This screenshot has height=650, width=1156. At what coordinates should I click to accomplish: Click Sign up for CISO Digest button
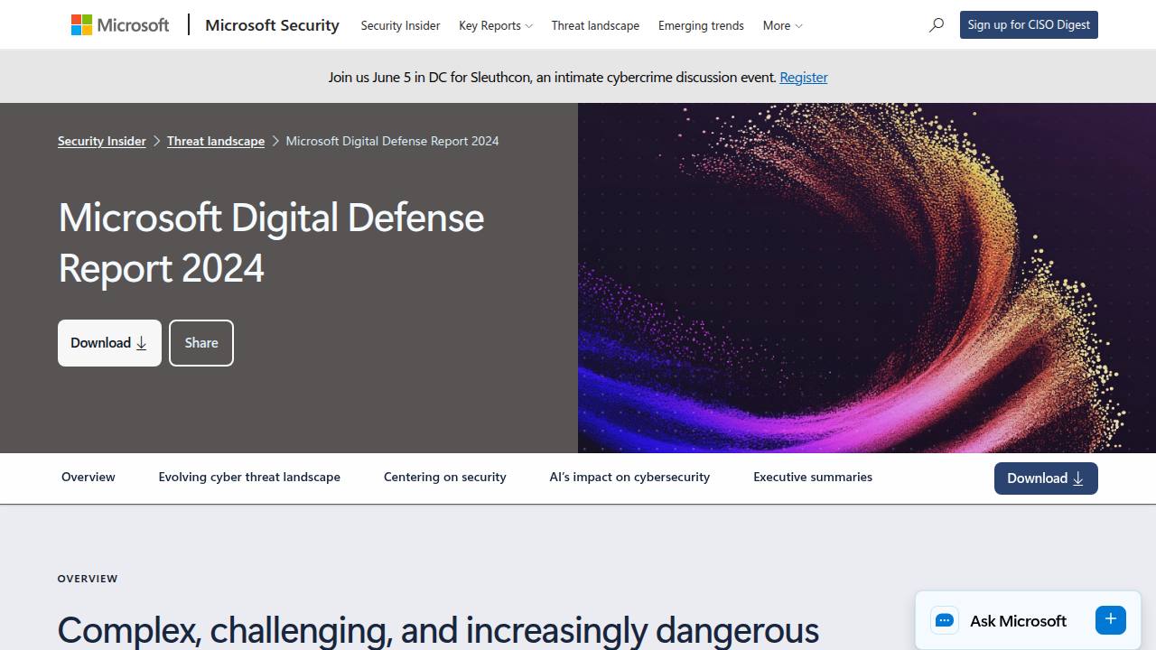1029,24
